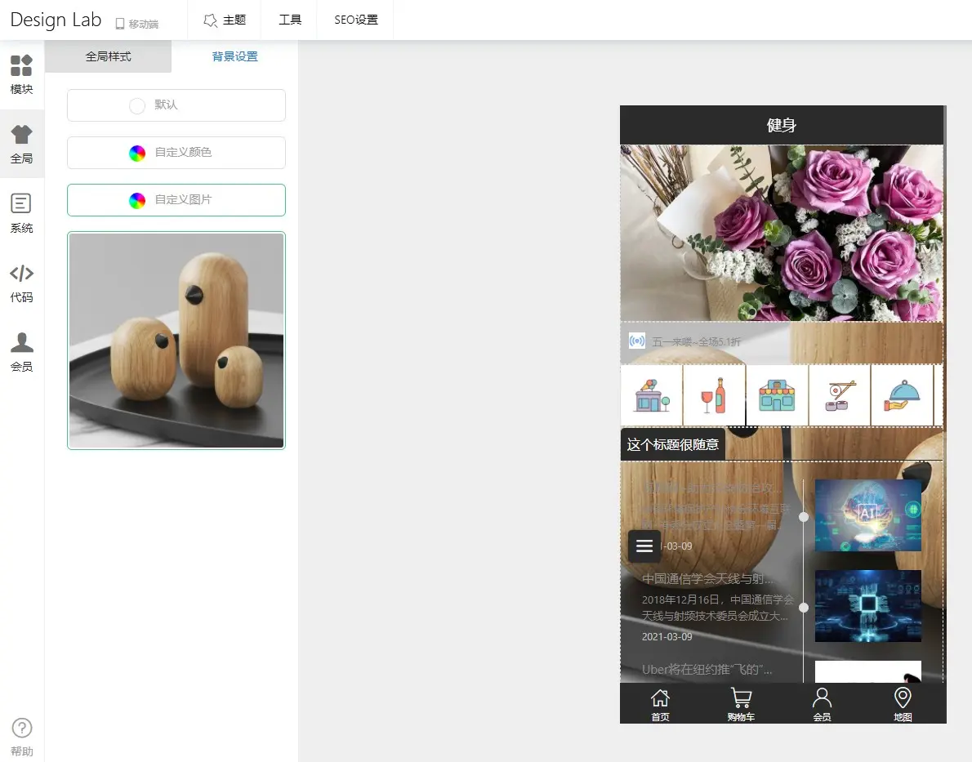Select the 全局 global sidebar icon
This screenshot has height=762, width=972.
coord(22,144)
